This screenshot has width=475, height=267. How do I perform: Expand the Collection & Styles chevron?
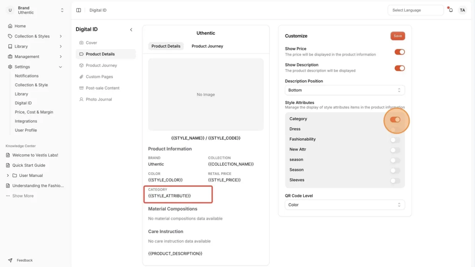(x=61, y=36)
